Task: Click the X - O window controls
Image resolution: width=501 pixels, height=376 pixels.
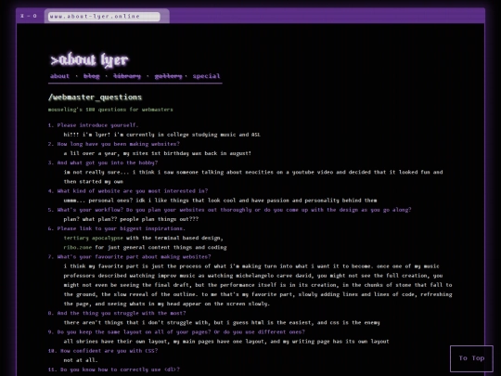Action: click(x=29, y=16)
